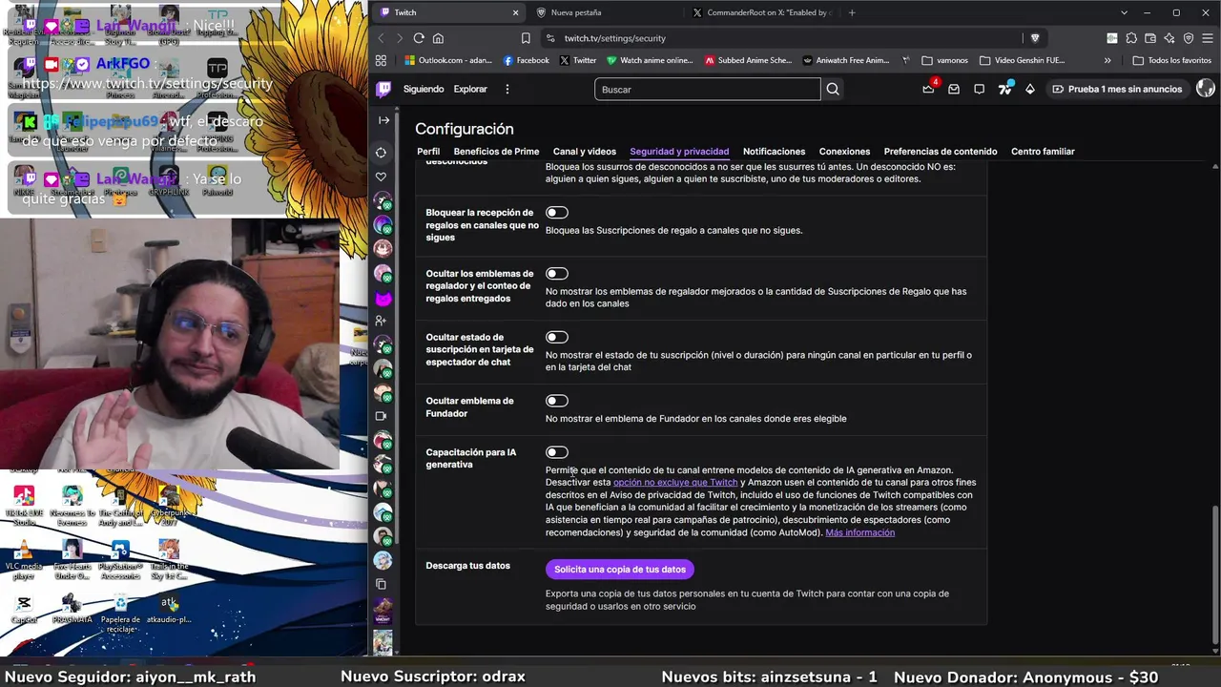The width and height of the screenshot is (1221, 687).
Task: Go back in browser history
Action: (381, 38)
